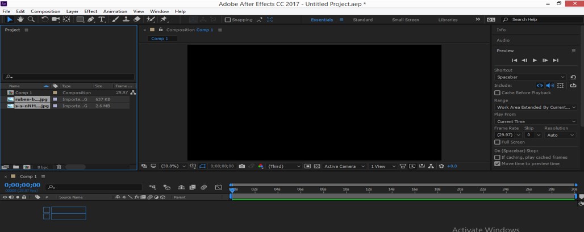Open the Layer menu
This screenshot has width=584, height=232.
pos(72,11)
